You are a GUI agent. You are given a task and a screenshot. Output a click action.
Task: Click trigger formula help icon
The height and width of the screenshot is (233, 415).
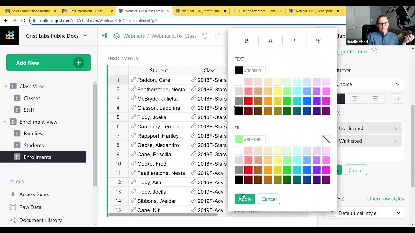click(374, 51)
